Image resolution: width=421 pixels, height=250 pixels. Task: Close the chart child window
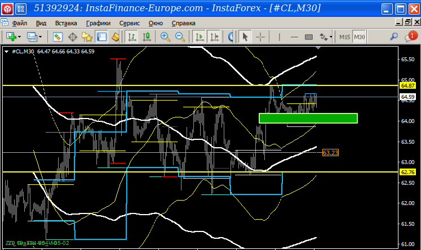(416, 22)
